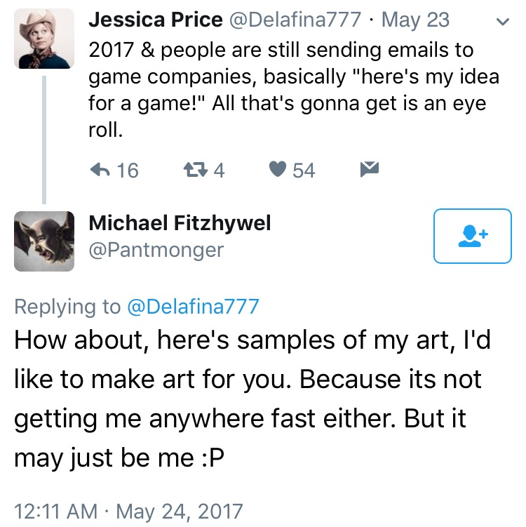Select the Michael Fitzhywel display name

(x=180, y=222)
